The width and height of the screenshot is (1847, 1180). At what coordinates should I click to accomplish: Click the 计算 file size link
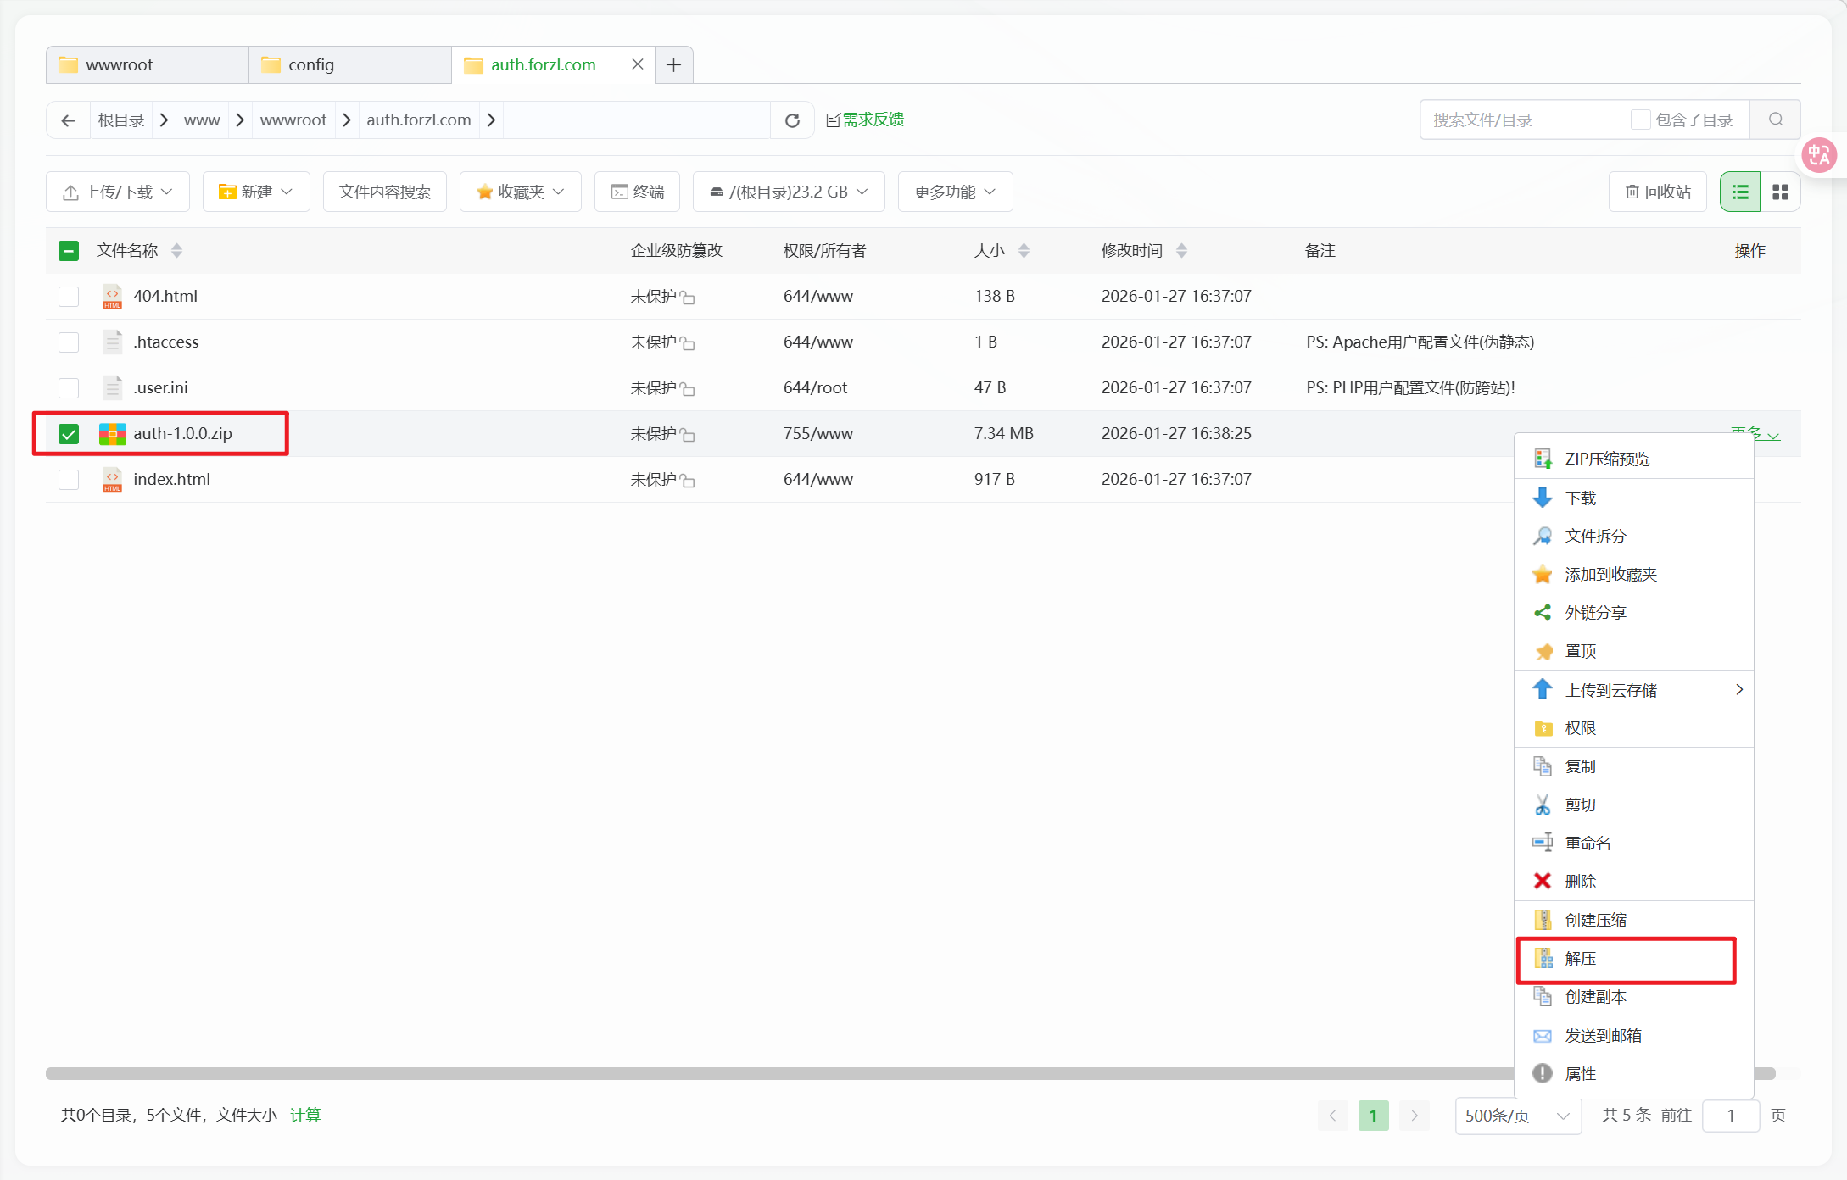[305, 1116]
